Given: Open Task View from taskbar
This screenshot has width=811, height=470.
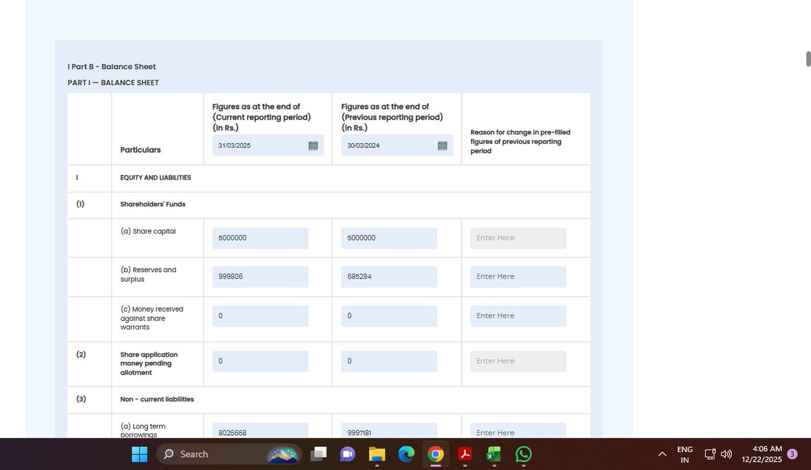Looking at the screenshot, I should [318, 454].
